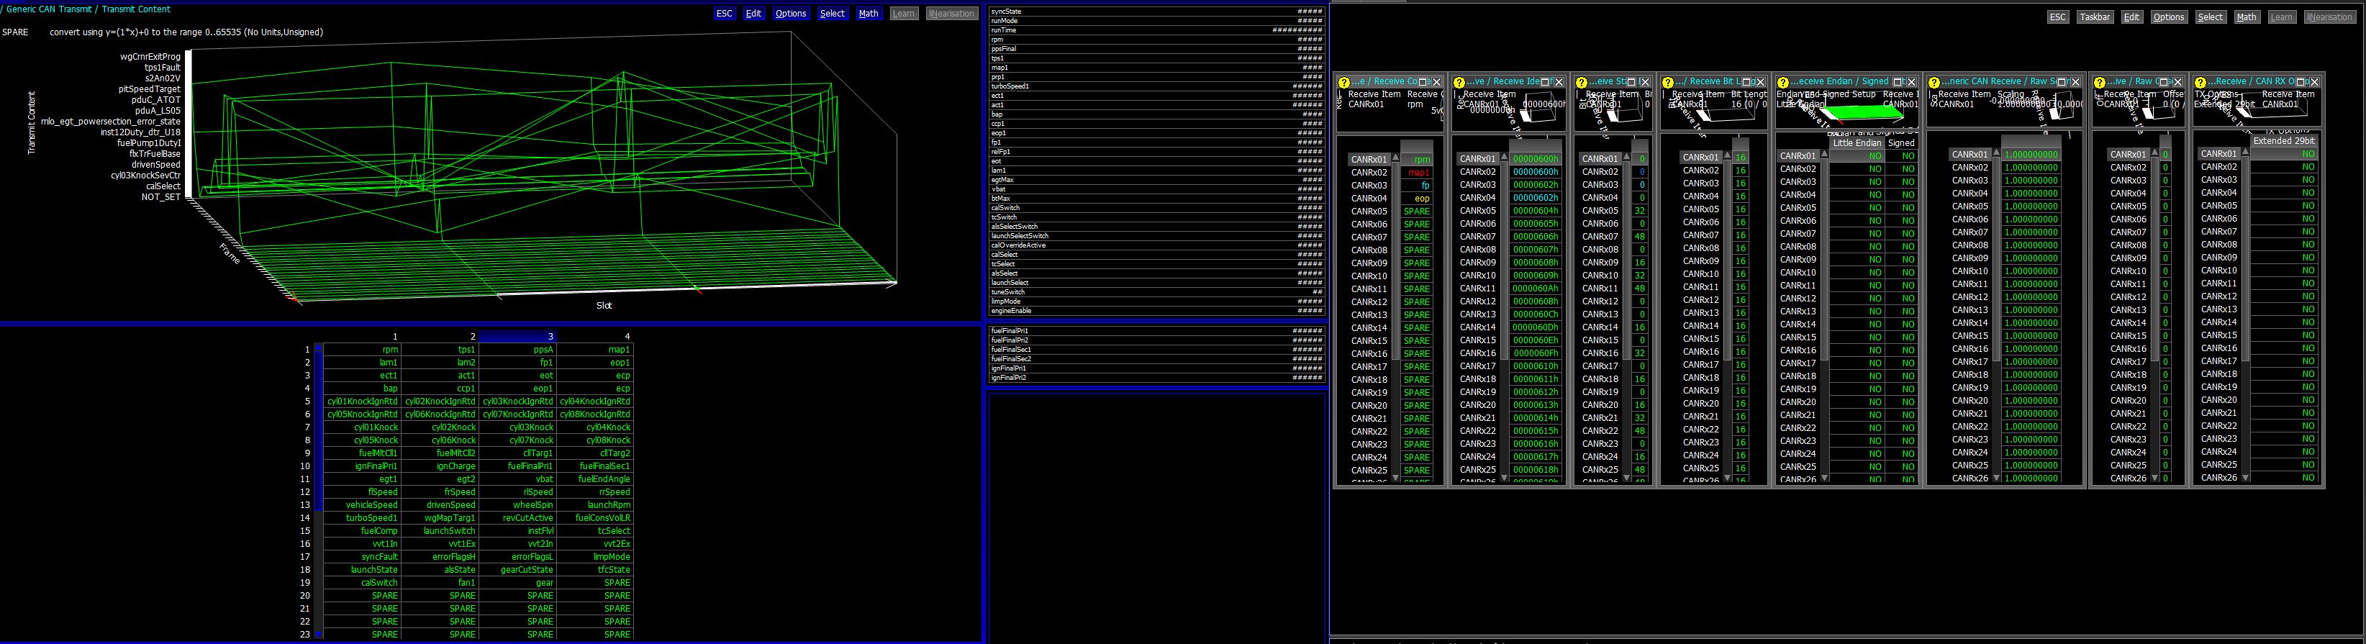Toggle Little Endian value for CANRx01
The image size is (2366, 644).
pos(1857,156)
